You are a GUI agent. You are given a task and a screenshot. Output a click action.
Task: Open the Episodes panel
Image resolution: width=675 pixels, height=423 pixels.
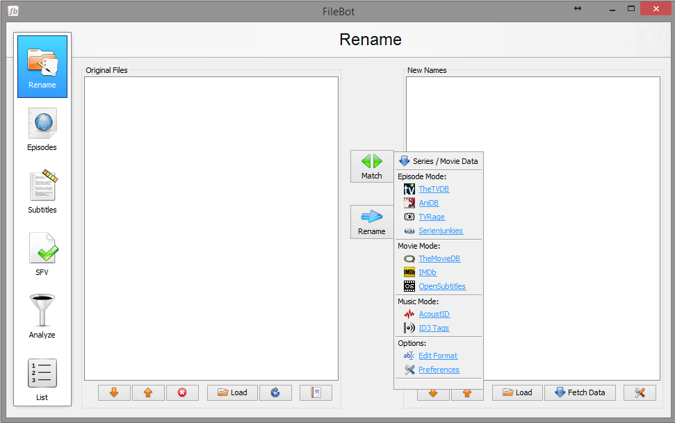(x=42, y=129)
